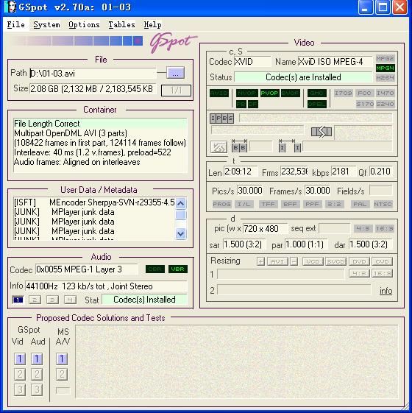Click '[ISFT] MEncoder Sherpya-SVN' metadata row
The width and height of the screenshot is (412, 413).
pos(94,202)
